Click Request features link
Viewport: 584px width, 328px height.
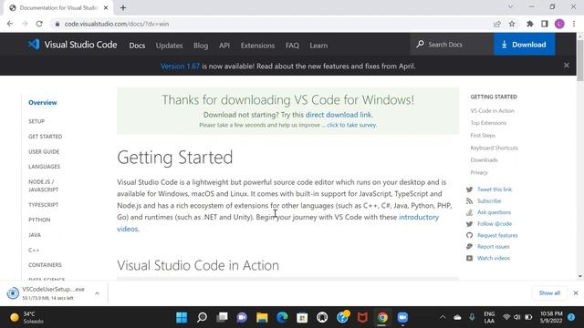497,235
